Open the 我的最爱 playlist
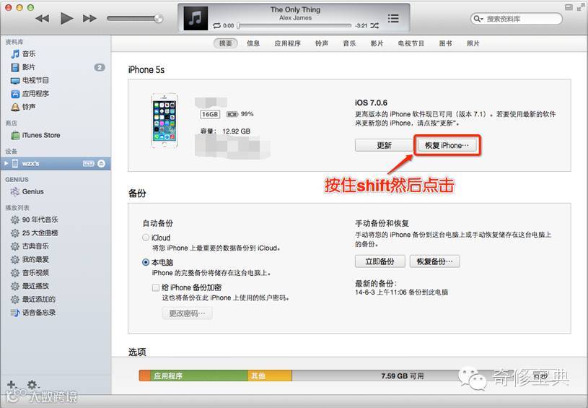 coord(56,259)
